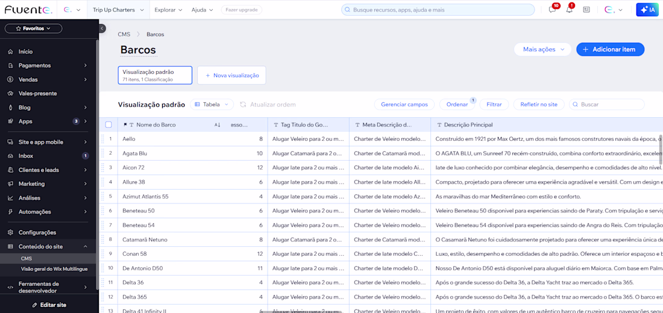Click the Fluente logo
The width and height of the screenshot is (663, 313).
click(28, 9)
